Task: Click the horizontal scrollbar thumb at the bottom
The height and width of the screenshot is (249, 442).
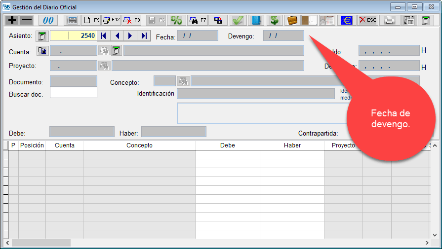Action: 41,243
